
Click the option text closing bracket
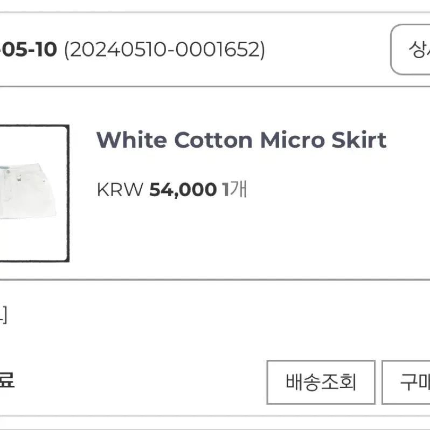point(3,315)
